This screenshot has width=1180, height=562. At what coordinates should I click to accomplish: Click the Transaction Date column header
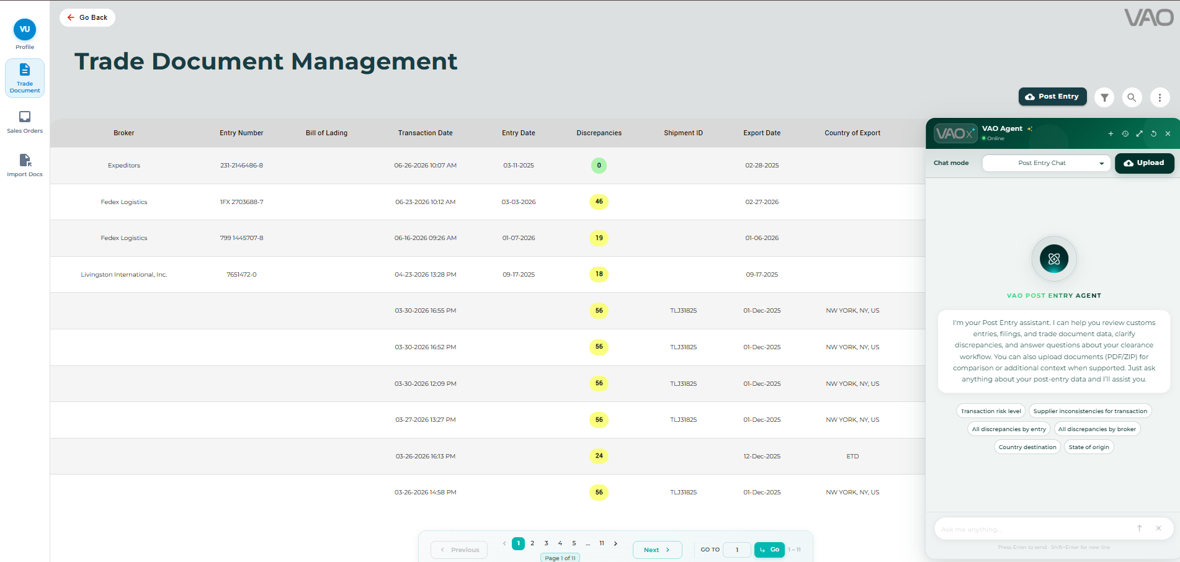(x=425, y=133)
